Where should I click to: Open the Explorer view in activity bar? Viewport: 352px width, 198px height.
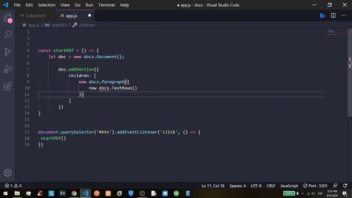click(8, 18)
